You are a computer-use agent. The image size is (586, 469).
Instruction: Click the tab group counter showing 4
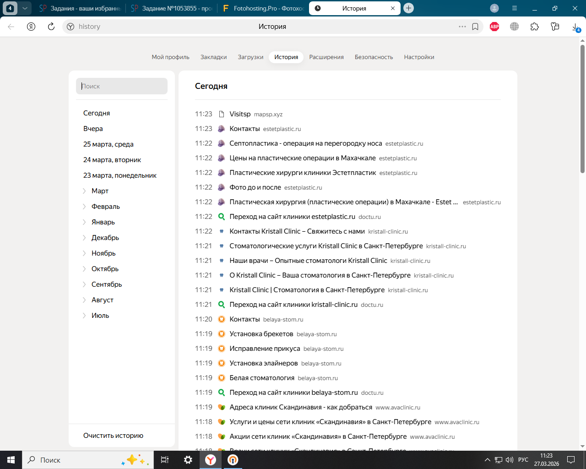[10, 8]
